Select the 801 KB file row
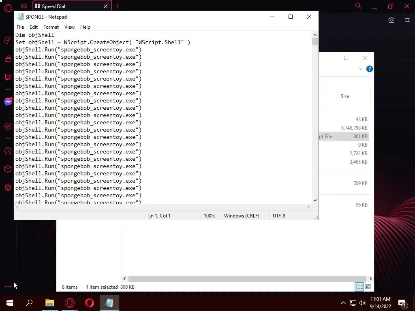415x311 pixels. (x=344, y=136)
